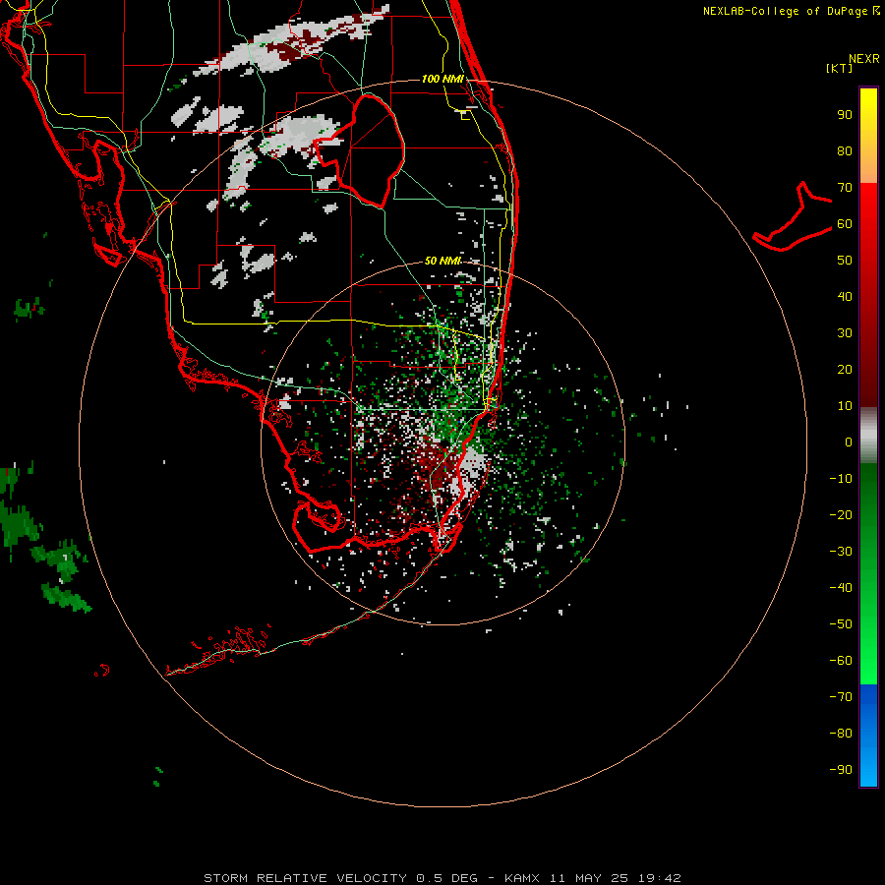The height and width of the screenshot is (885, 885).
Task: Select the 10 value on velocity scale
Action: coord(845,406)
